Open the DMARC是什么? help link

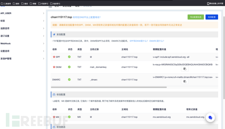(x=157, y=41)
